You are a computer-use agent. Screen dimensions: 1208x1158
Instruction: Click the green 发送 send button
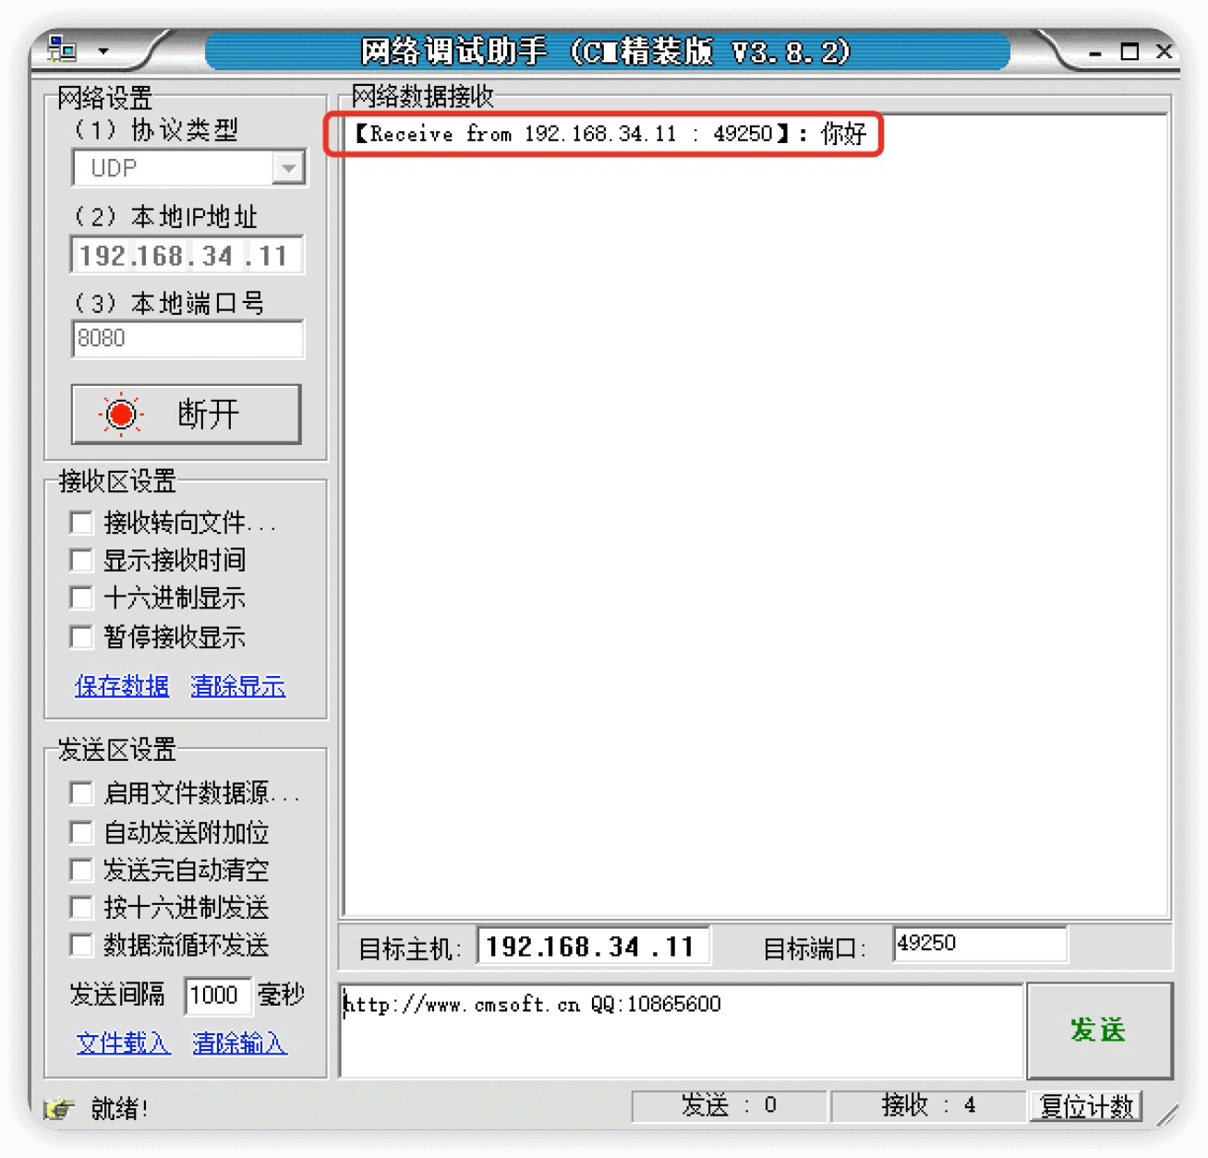click(1099, 1031)
